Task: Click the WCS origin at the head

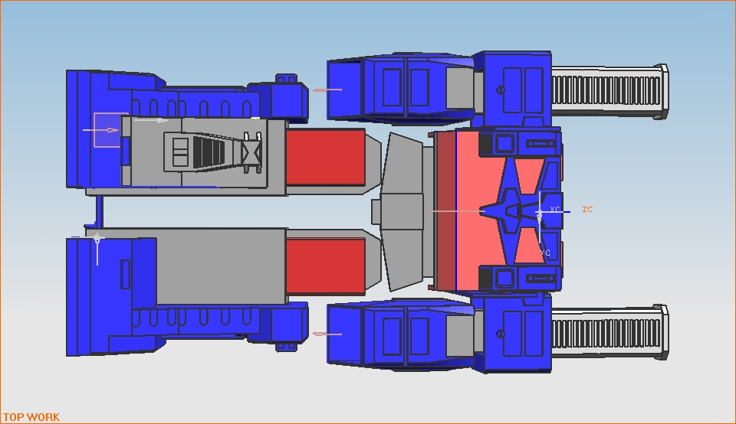Action: pos(540,212)
